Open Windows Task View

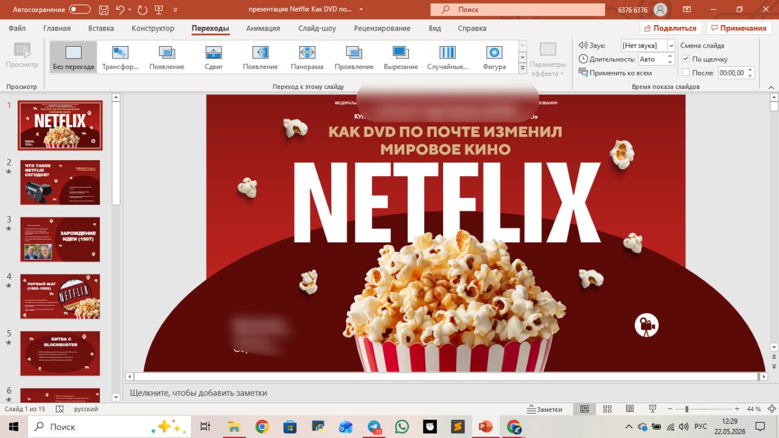(x=205, y=426)
